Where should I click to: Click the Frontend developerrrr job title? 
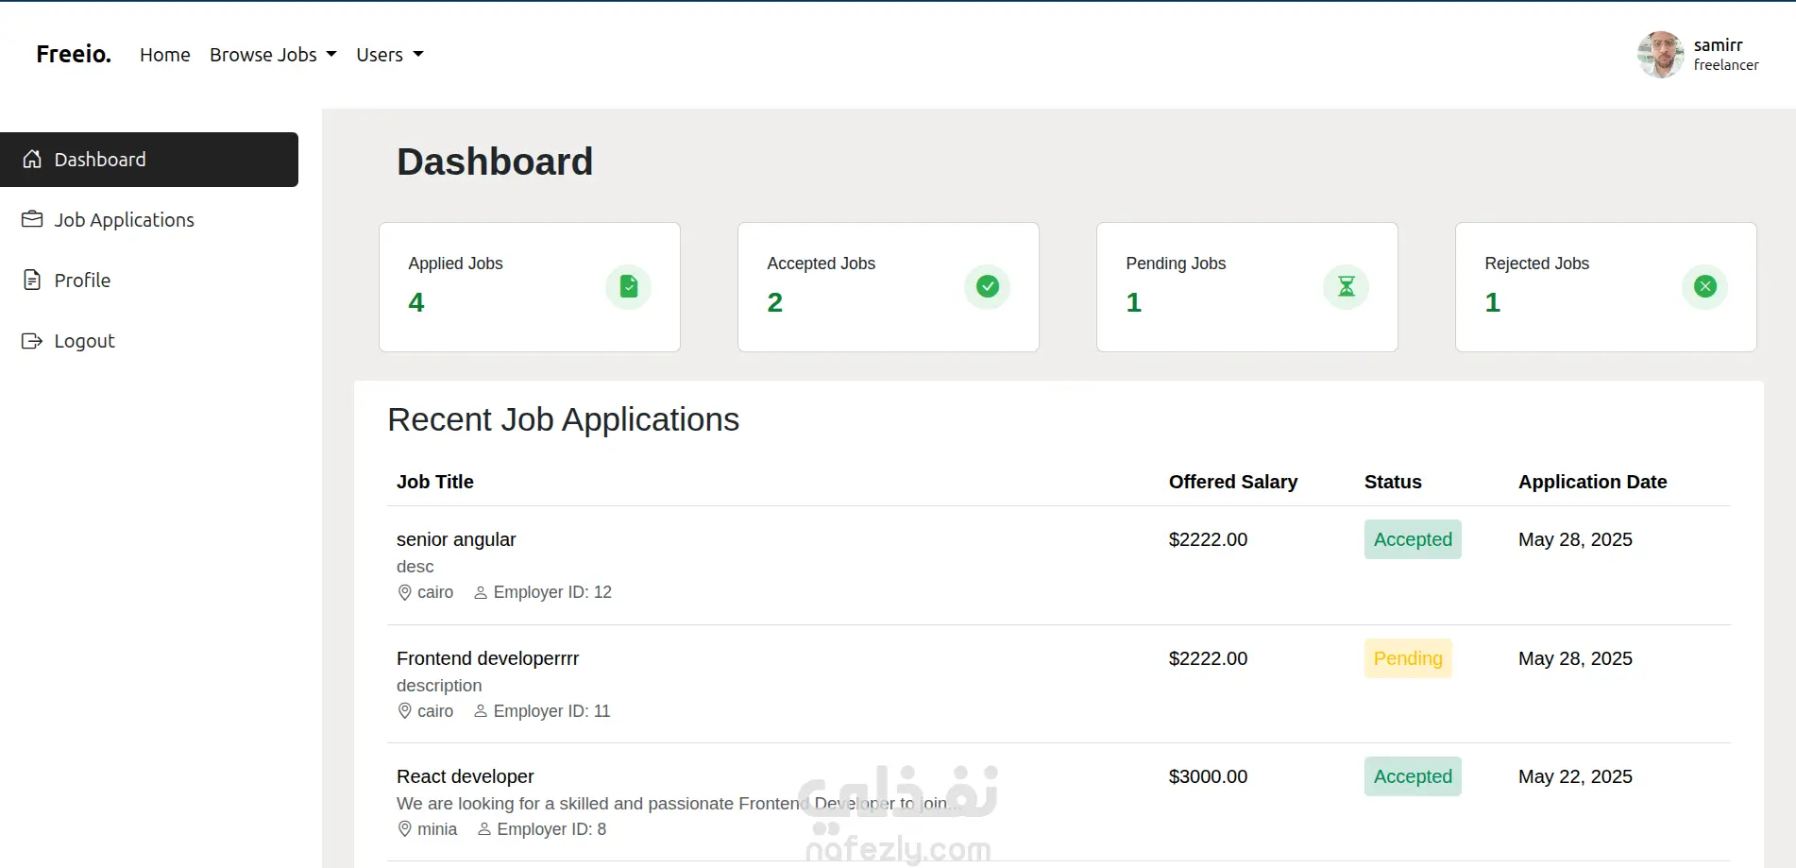tap(487, 658)
